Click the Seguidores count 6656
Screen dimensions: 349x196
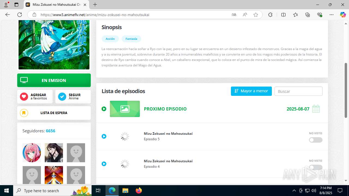pyautogui.click(x=50, y=131)
